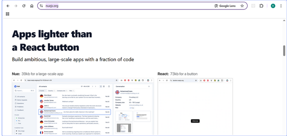287x136 pixels.
Task: Bookmark this tab with the star icon
Action: coord(242,6)
